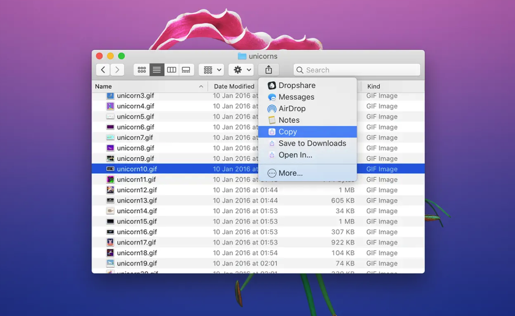
Task: Sort by Date Modified column header
Action: (x=234, y=86)
